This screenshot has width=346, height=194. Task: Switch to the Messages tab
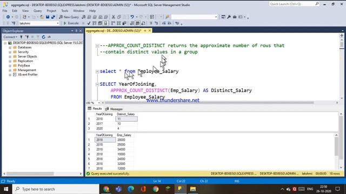point(114,109)
